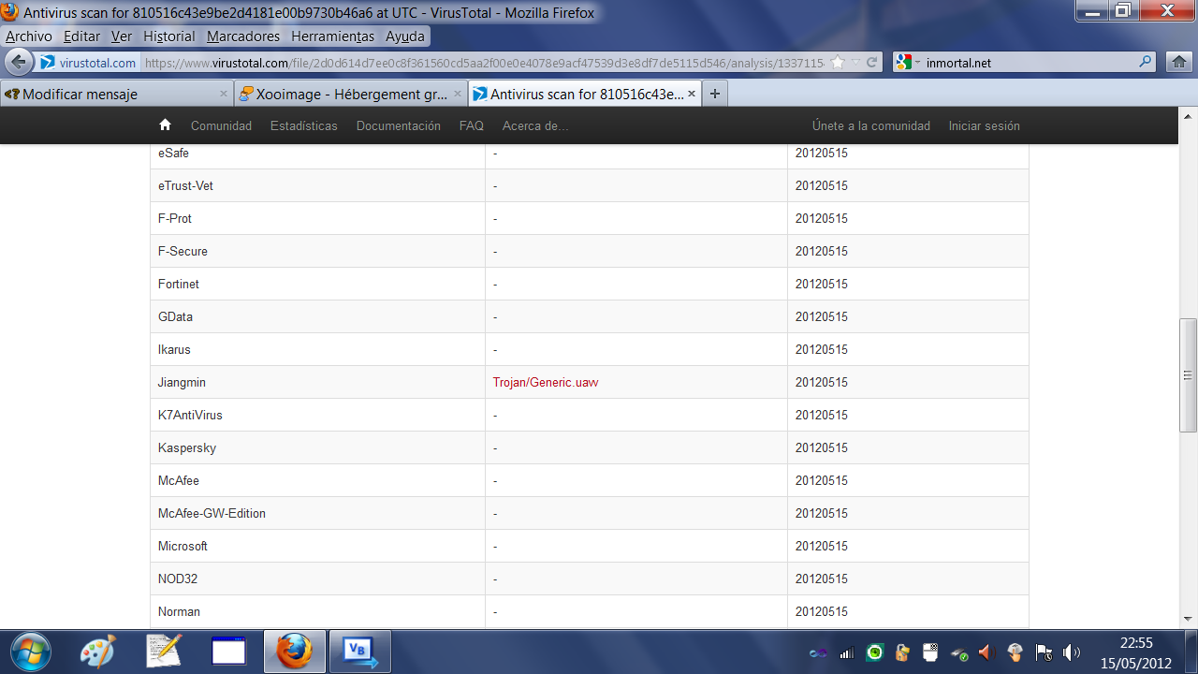Bookmark this page with the star icon
Viewport: 1198px width, 674px height.
[x=838, y=63]
